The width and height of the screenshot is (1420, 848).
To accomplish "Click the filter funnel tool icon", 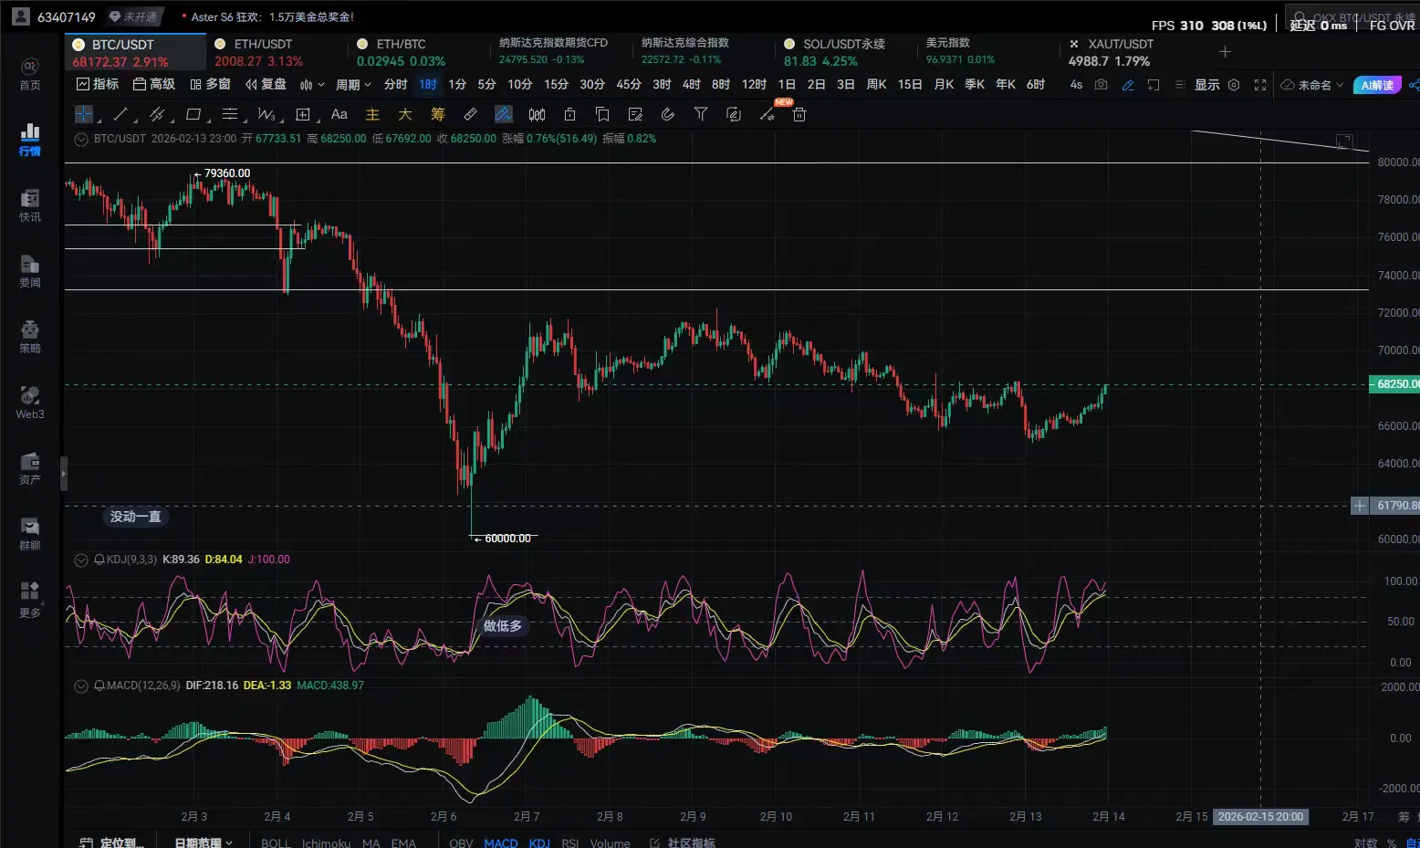I will [x=701, y=114].
